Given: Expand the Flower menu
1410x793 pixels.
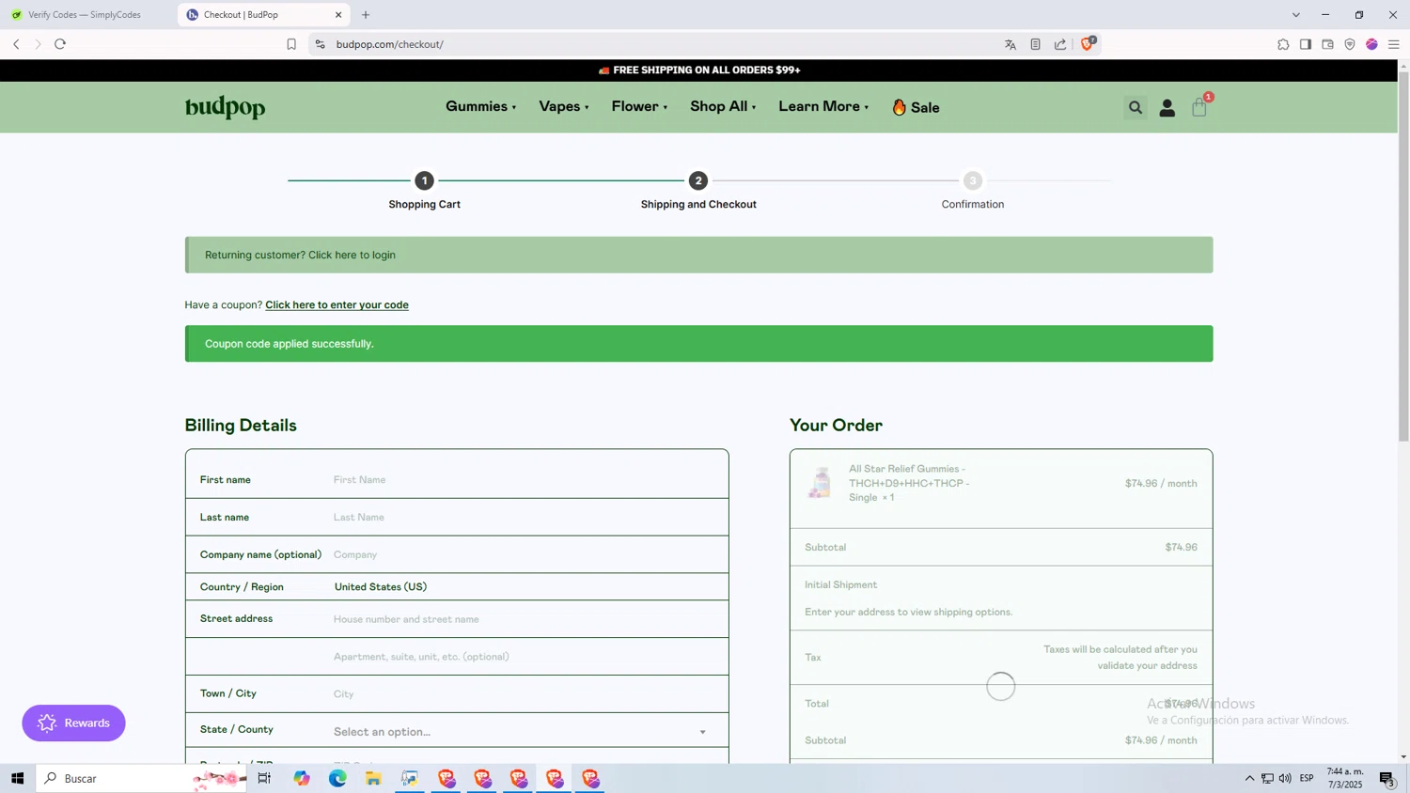Looking at the screenshot, I should [x=639, y=106].
